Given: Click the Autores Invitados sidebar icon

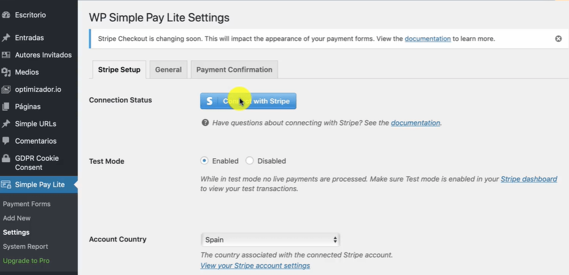Looking at the screenshot, I should click(x=6, y=55).
